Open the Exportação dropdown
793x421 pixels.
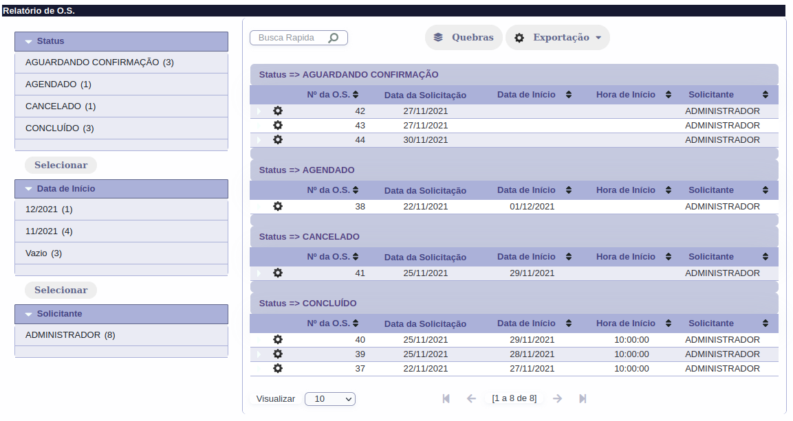coord(558,38)
